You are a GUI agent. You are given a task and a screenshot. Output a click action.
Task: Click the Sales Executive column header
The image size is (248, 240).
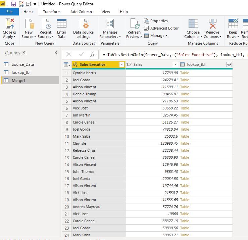click(98, 64)
